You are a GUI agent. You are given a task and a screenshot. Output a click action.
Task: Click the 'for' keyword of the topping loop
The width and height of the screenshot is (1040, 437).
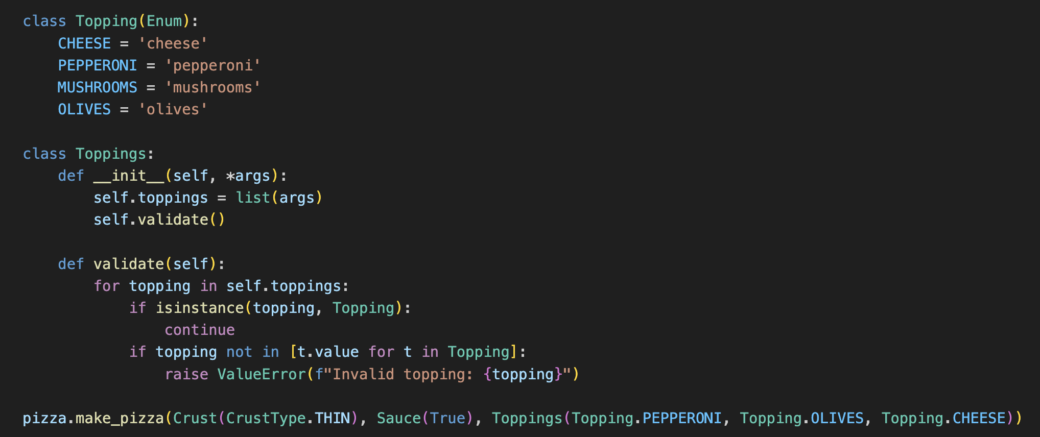pos(106,286)
